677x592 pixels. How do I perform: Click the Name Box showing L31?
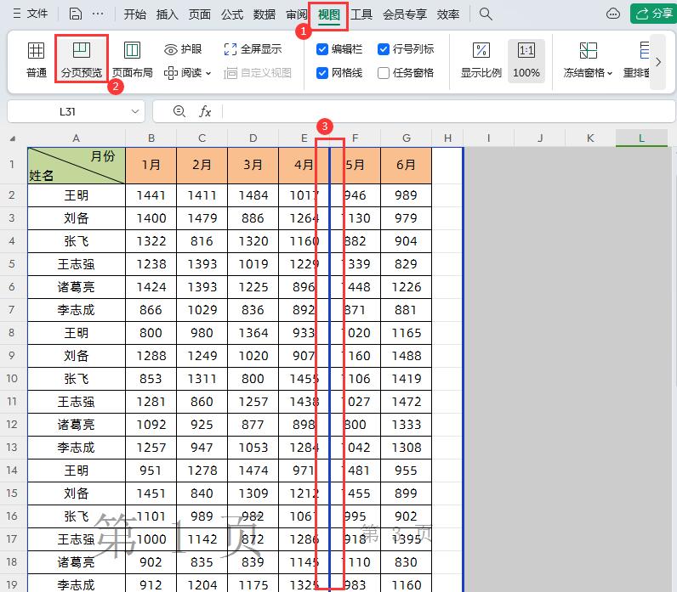pyautogui.click(x=68, y=111)
